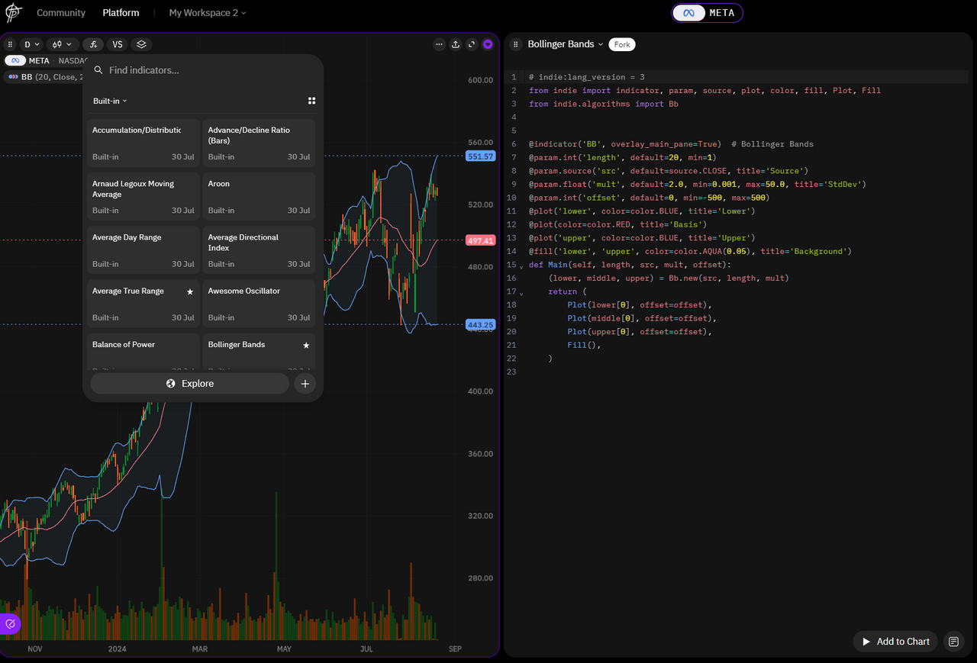Click the chart share/export icon
Viewport: 977px width, 663px height.
[x=456, y=44]
